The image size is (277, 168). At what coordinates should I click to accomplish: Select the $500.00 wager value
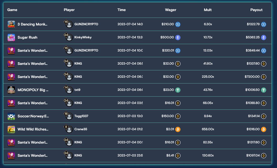pyautogui.click(x=167, y=37)
